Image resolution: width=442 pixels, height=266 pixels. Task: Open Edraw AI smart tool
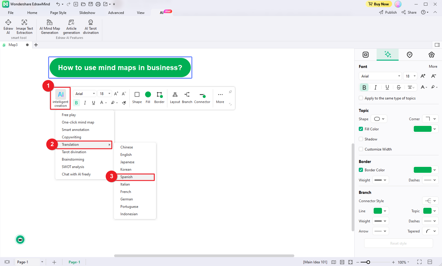tap(8, 27)
